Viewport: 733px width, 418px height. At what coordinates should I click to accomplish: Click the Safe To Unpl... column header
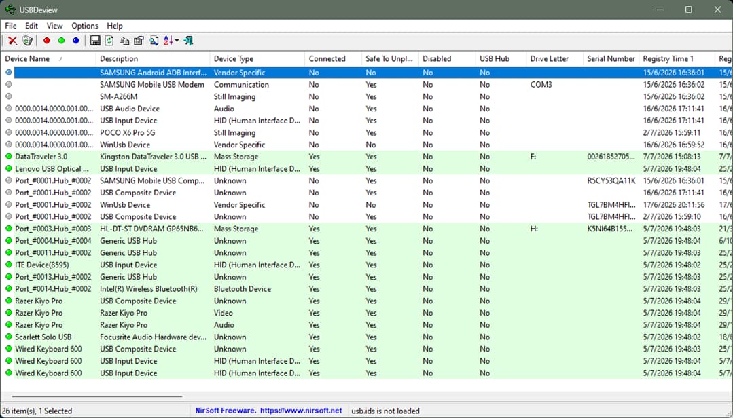[x=389, y=59]
